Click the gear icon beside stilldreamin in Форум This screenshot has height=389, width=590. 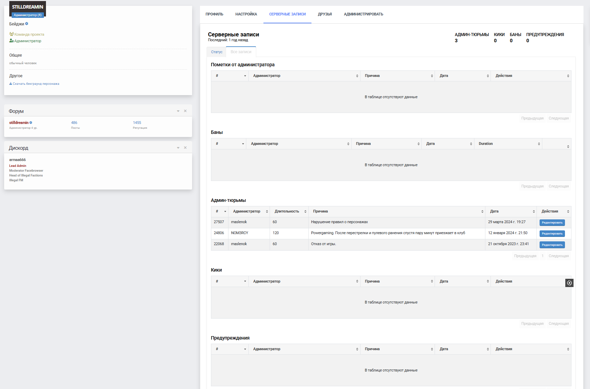pyautogui.click(x=31, y=123)
